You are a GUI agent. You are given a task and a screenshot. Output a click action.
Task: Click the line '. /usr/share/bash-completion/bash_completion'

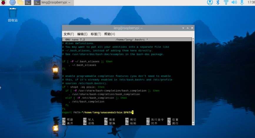(x=104, y=94)
